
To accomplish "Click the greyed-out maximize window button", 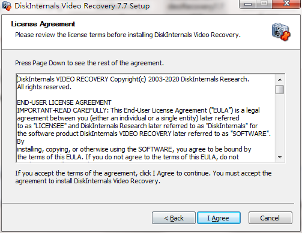I will (264, 4).
